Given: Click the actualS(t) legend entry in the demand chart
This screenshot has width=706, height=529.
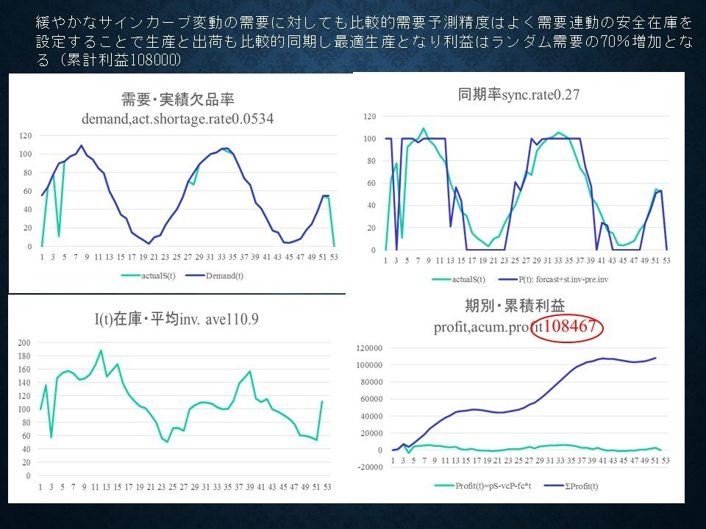Looking at the screenshot, I should point(148,276).
